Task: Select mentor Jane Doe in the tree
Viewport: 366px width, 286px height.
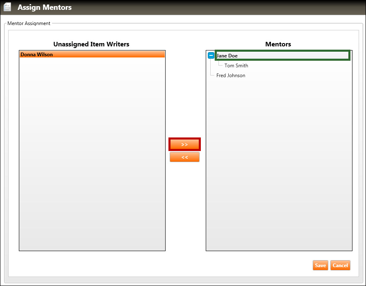Action: click(x=227, y=56)
